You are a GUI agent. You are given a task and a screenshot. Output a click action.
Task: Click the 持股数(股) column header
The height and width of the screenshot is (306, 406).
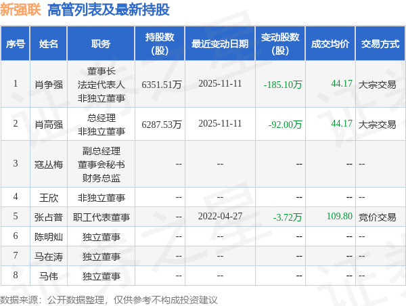(x=160, y=43)
